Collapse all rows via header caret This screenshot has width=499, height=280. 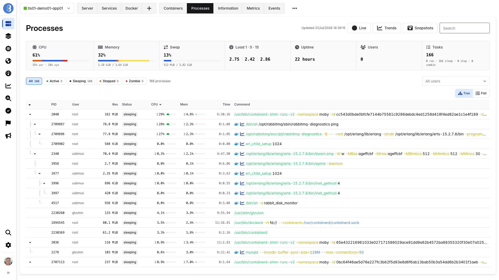pyautogui.click(x=30, y=105)
